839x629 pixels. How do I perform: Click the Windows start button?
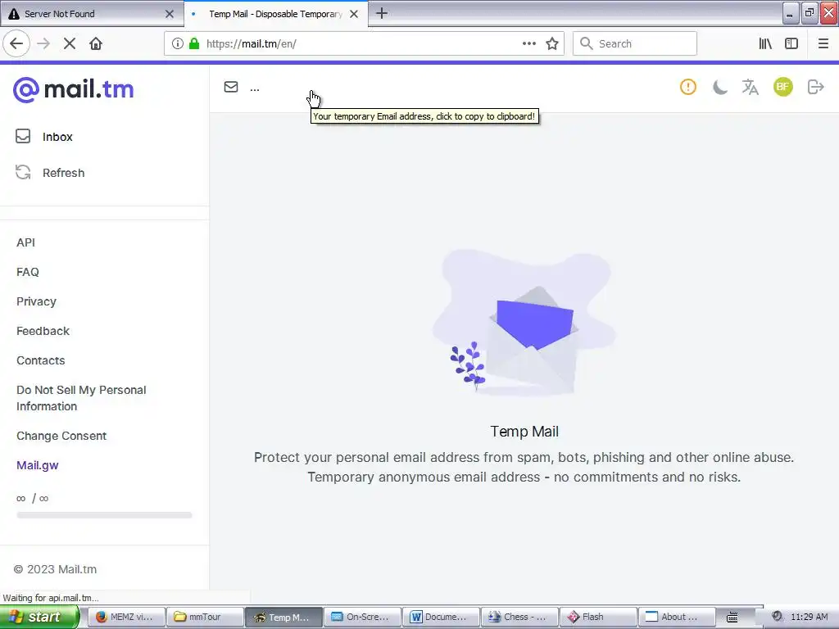[39, 617]
